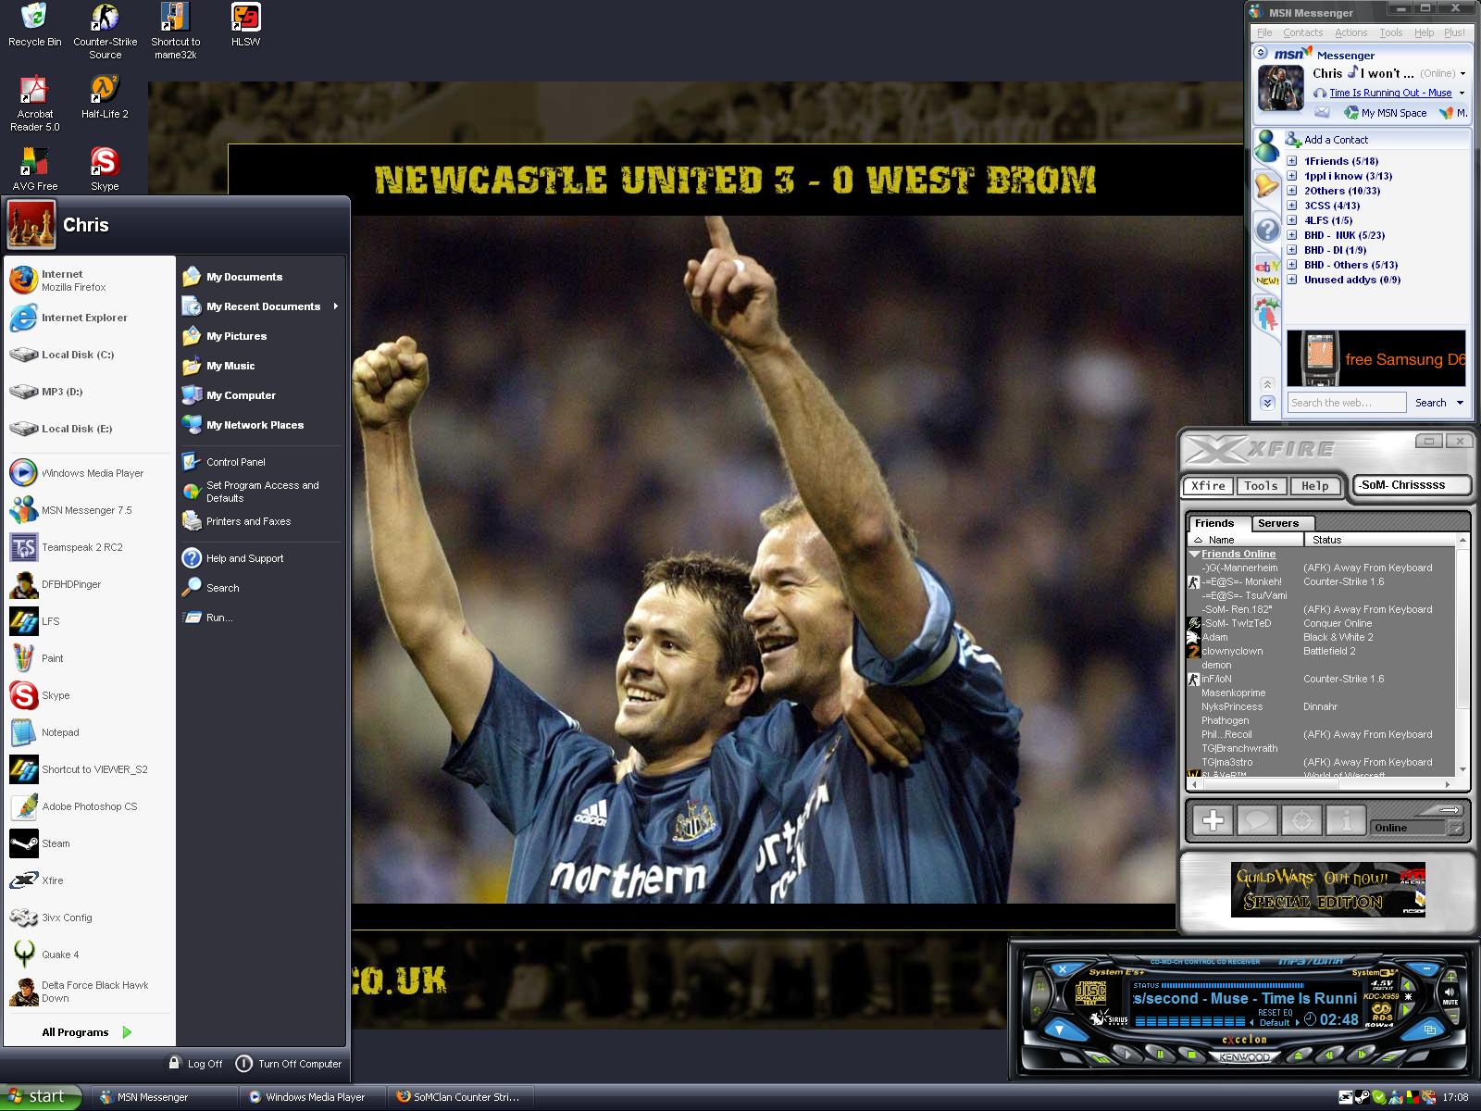The height and width of the screenshot is (1111, 1481).
Task: Sort Xfire friends by the Name column
Action: 1246,540
